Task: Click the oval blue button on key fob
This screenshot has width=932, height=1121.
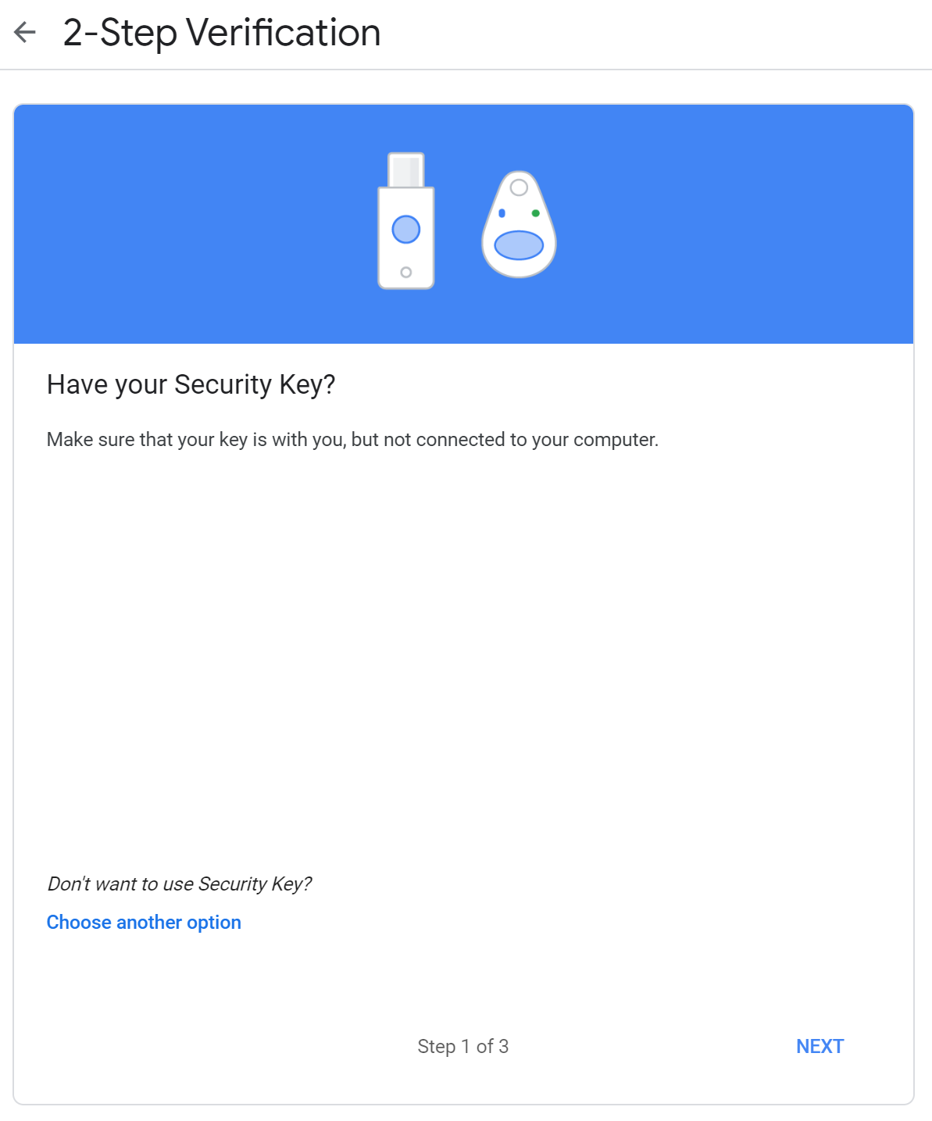Action: pos(519,245)
